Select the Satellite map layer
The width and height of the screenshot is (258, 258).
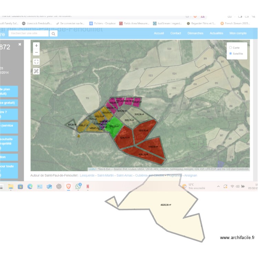coord(230,54)
